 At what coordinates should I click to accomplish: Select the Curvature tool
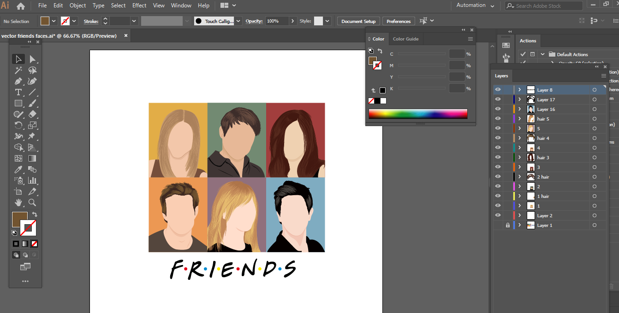point(32,81)
